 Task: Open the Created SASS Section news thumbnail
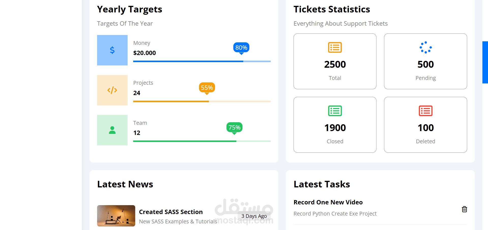[x=116, y=216]
